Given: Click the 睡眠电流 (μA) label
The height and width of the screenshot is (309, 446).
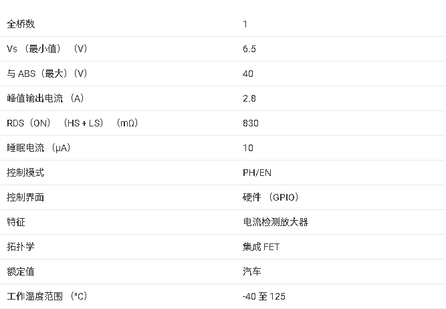Looking at the screenshot, I should click(38, 148).
